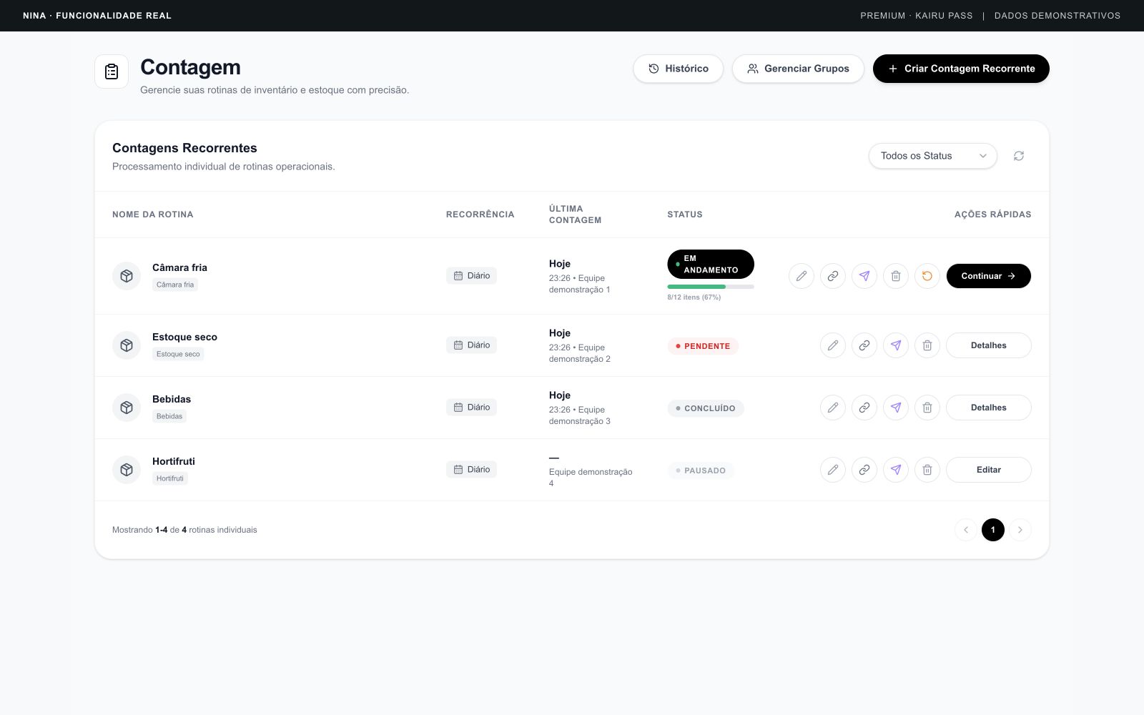Send icon in Estoque seco row

(896, 345)
